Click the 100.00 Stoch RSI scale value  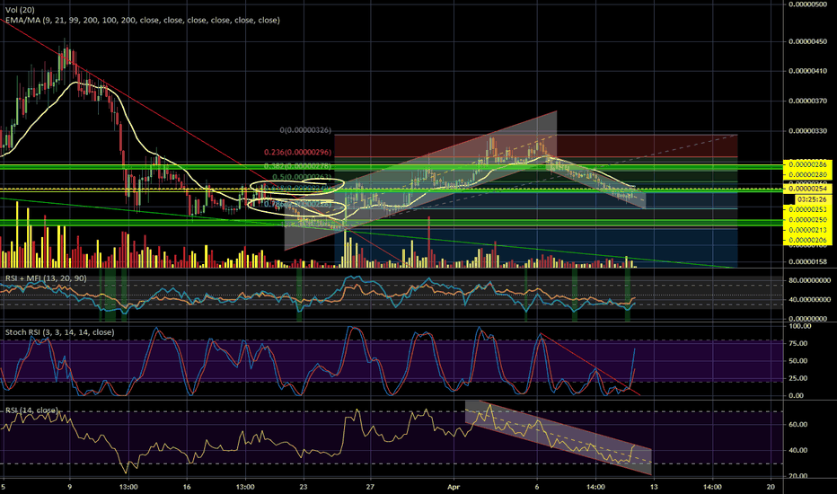pyautogui.click(x=800, y=326)
